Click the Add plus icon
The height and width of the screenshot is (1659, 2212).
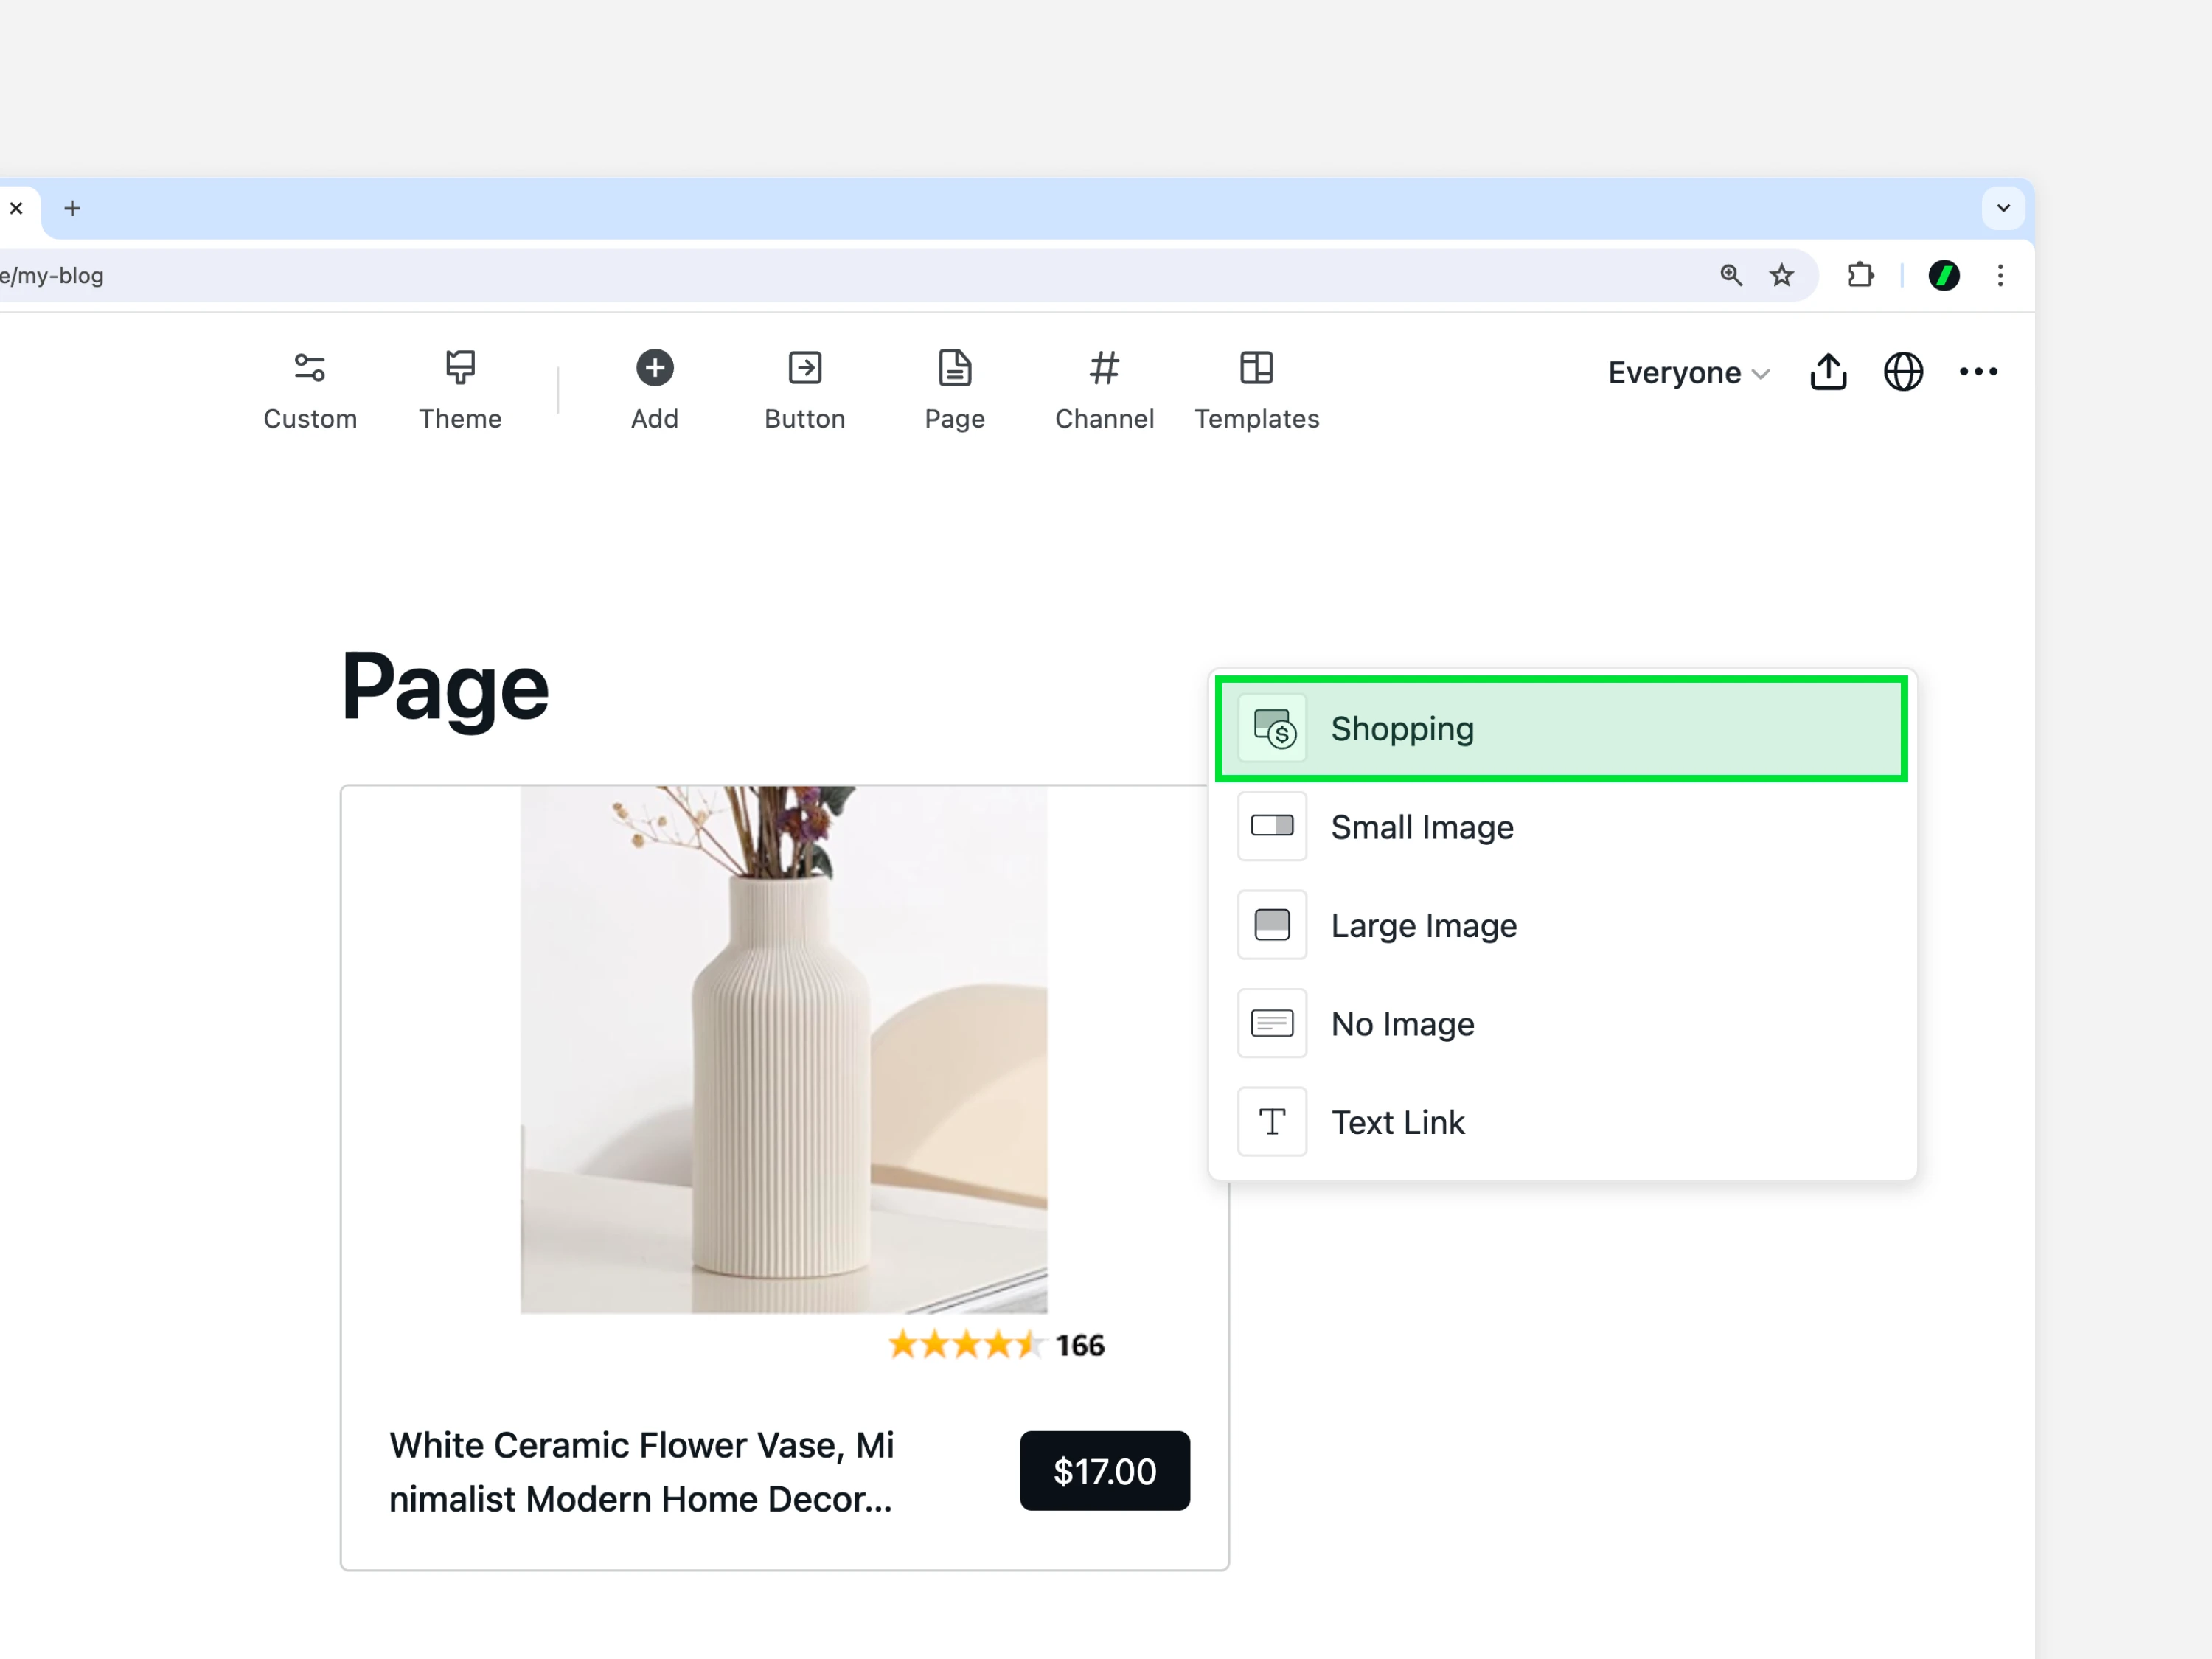click(655, 368)
